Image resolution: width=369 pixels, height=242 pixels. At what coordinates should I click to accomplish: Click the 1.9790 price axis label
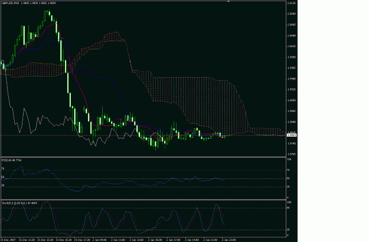[x=291, y=144]
